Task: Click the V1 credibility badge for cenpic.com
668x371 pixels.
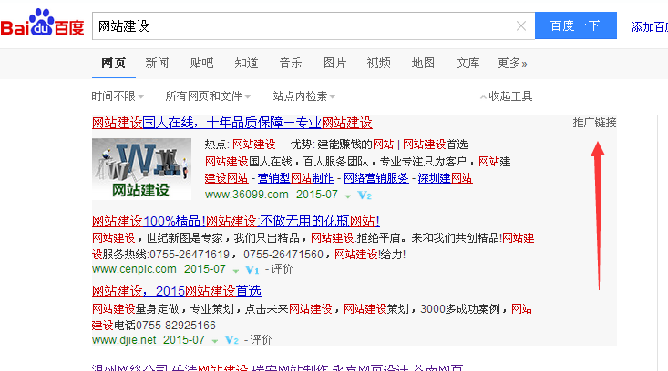Action: pyautogui.click(x=252, y=270)
